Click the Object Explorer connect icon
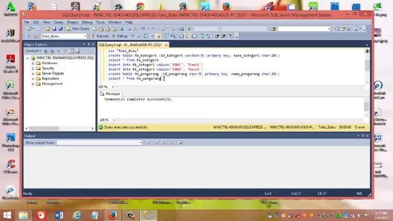Screen dimensions: 393x221 coord(46,51)
